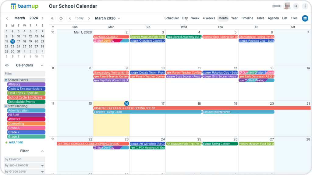Click the Today button
The image size is (312, 175).
pos(79,18)
